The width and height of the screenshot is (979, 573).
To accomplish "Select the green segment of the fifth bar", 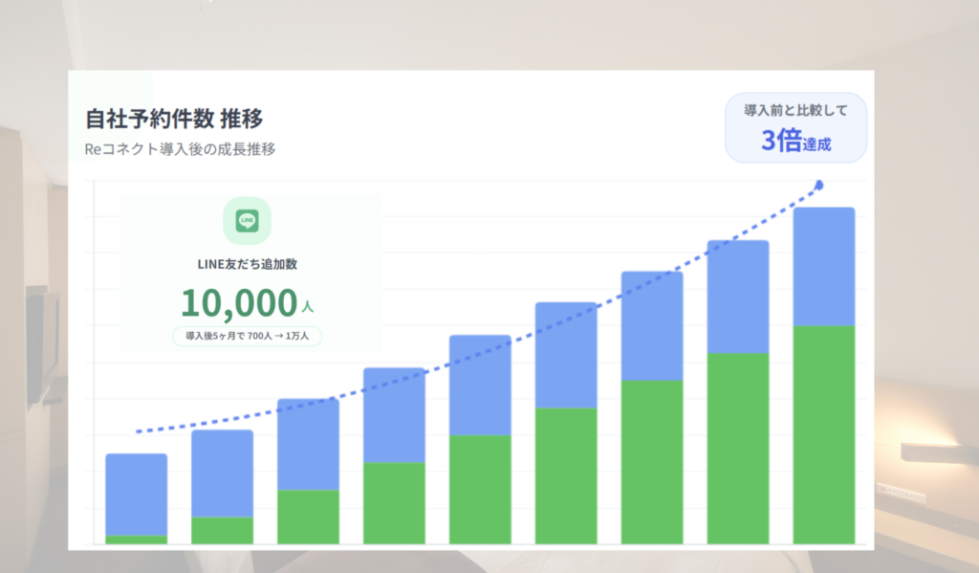I will tap(480, 489).
